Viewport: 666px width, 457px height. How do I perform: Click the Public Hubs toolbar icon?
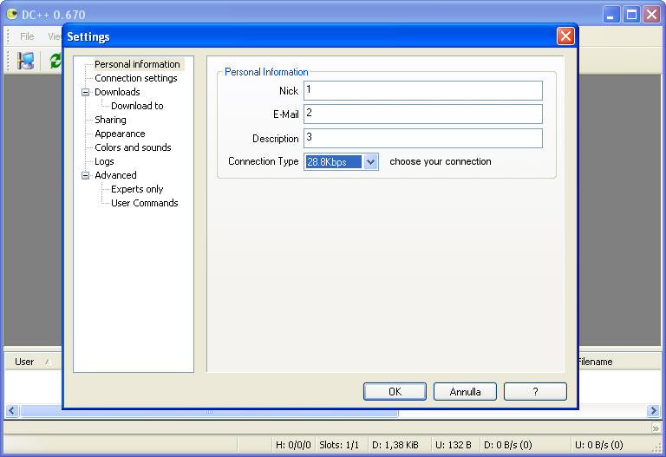tap(25, 61)
